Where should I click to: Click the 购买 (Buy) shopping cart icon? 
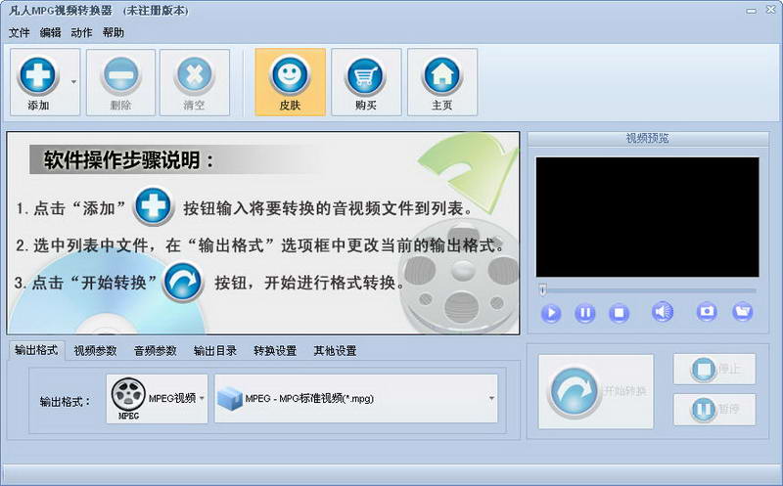[366, 76]
